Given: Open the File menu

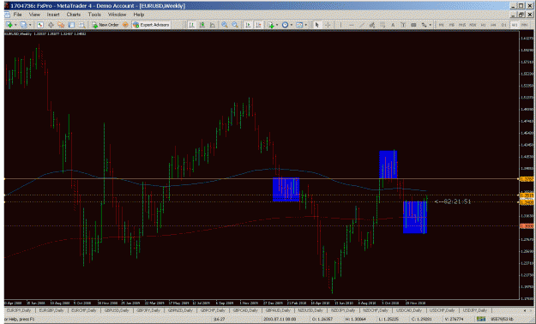Looking at the screenshot, I should pos(17,15).
